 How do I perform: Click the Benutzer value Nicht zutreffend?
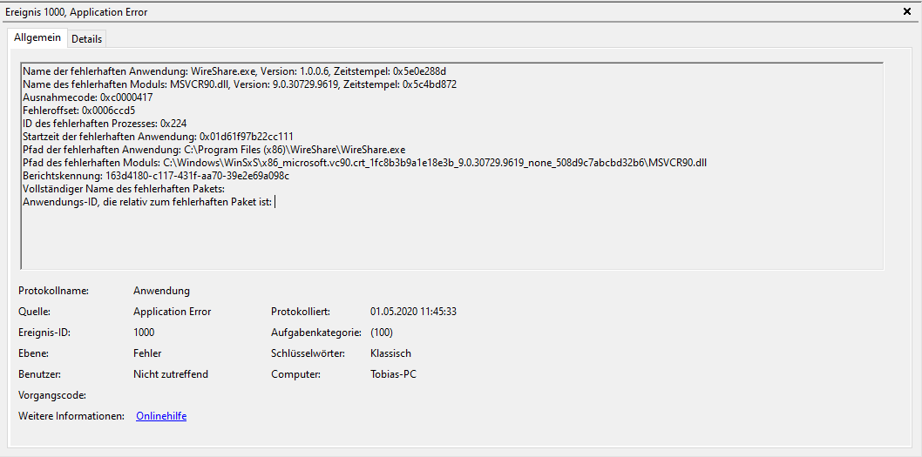(171, 374)
